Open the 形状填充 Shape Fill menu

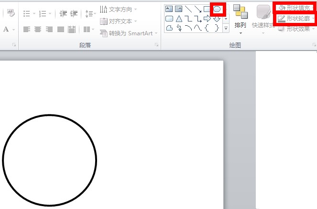coord(295,8)
